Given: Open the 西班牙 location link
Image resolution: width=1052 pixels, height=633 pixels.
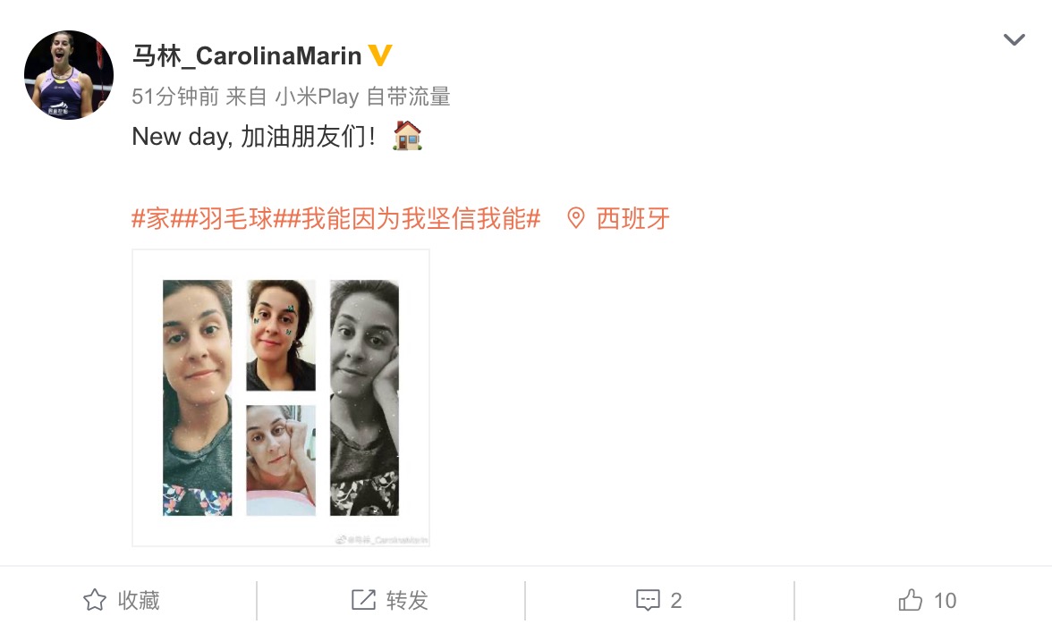Looking at the screenshot, I should (x=632, y=218).
